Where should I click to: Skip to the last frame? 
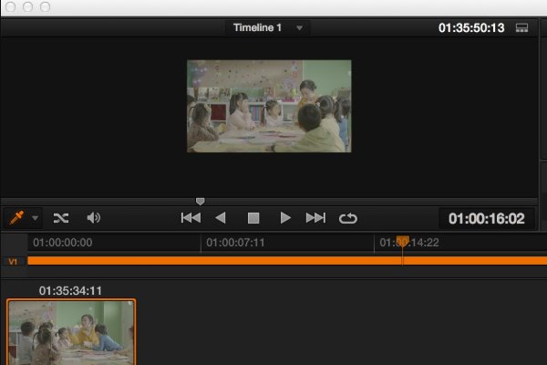[315, 218]
